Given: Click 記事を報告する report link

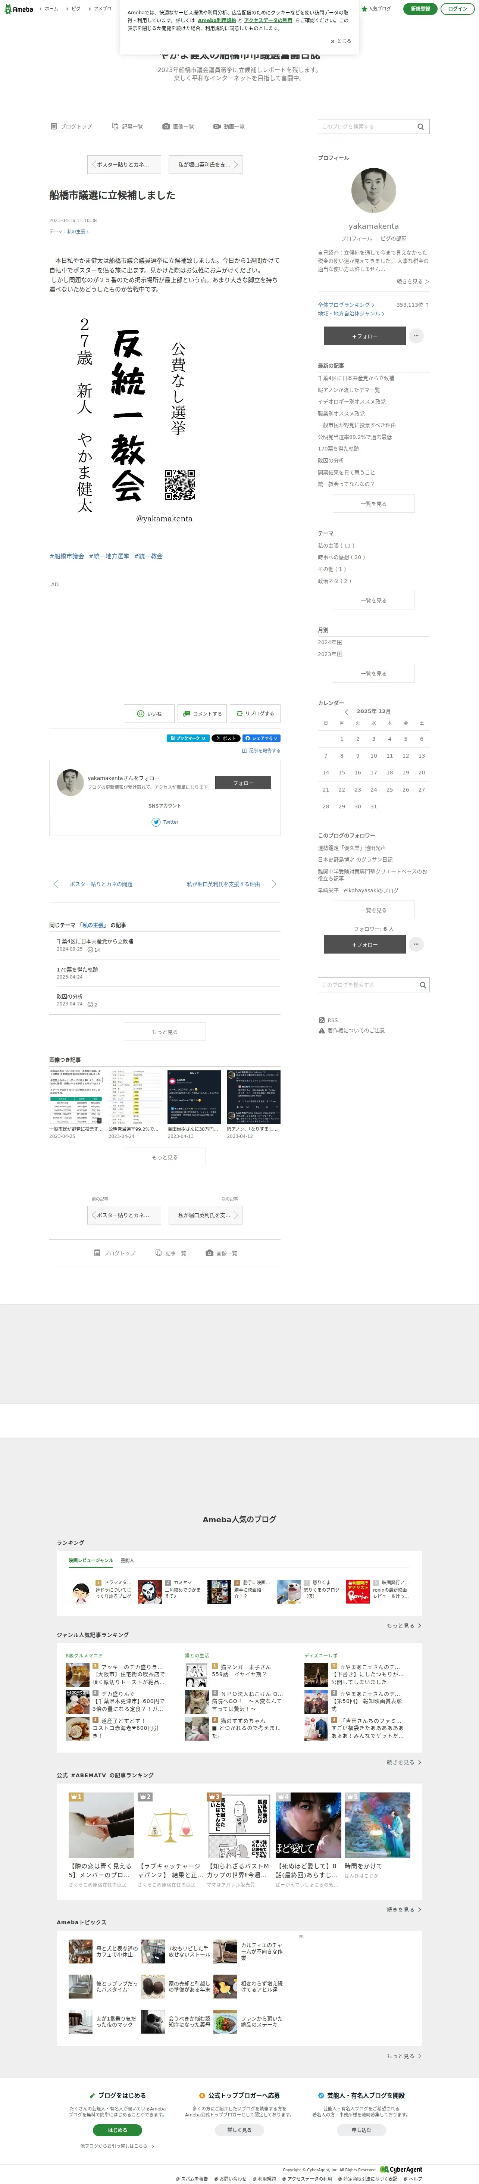Looking at the screenshot, I should point(261,750).
